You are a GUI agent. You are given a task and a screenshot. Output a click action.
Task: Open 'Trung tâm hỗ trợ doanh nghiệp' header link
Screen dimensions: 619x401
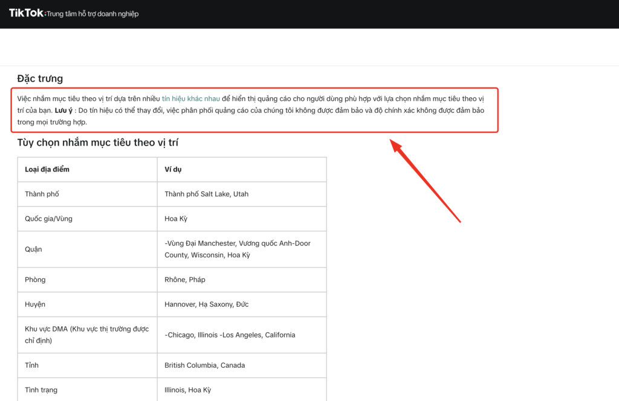pos(92,14)
